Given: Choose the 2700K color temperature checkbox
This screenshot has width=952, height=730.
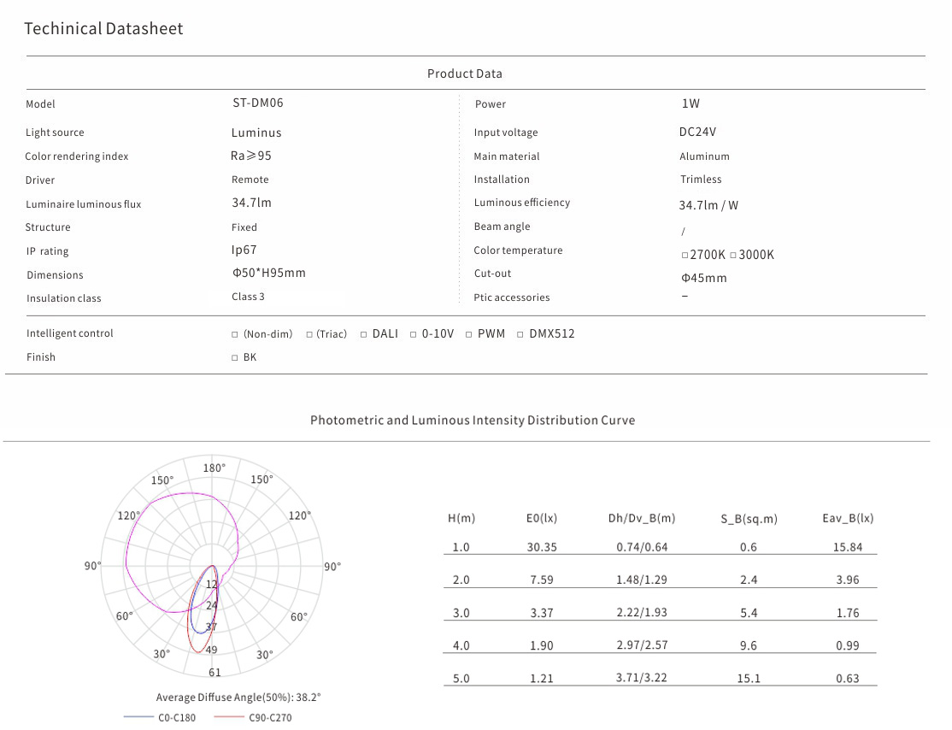Looking at the screenshot, I should (685, 256).
